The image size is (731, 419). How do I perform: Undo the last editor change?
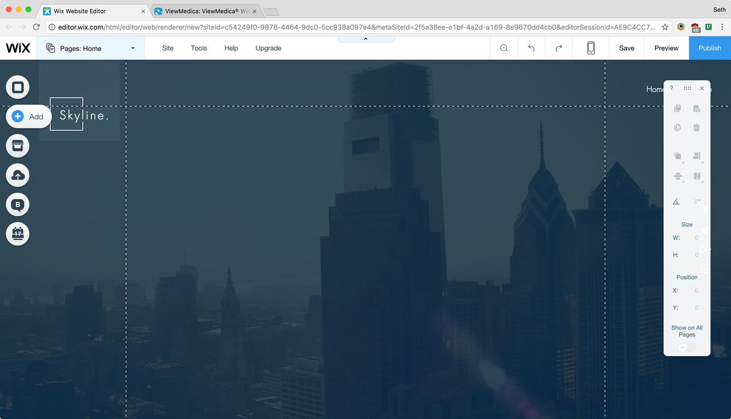[x=531, y=48]
